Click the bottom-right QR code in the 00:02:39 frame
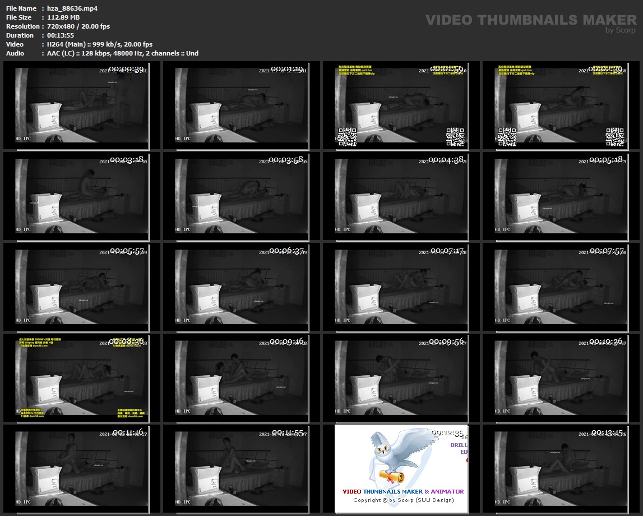Screen dimensions: 643x516 [615, 136]
